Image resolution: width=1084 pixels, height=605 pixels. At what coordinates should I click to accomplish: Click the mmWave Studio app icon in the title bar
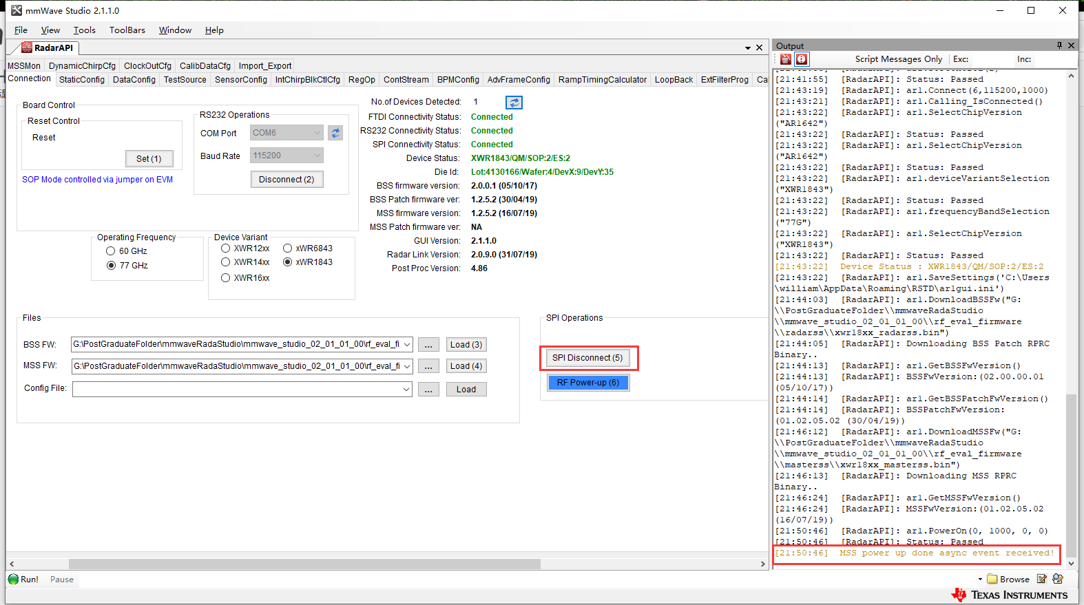(x=17, y=10)
